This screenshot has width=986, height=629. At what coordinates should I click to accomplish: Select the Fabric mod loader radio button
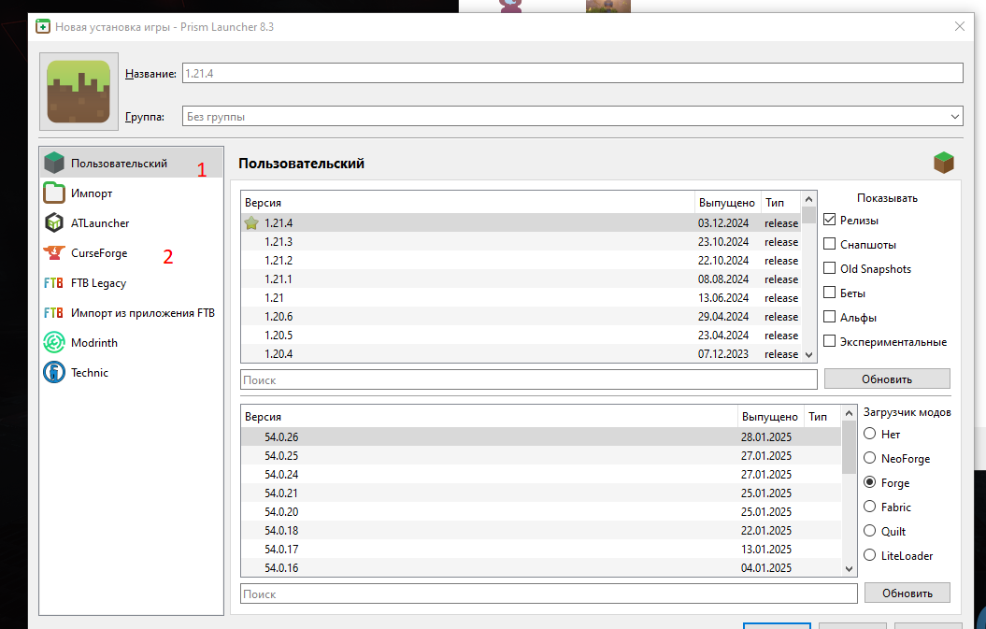(870, 507)
